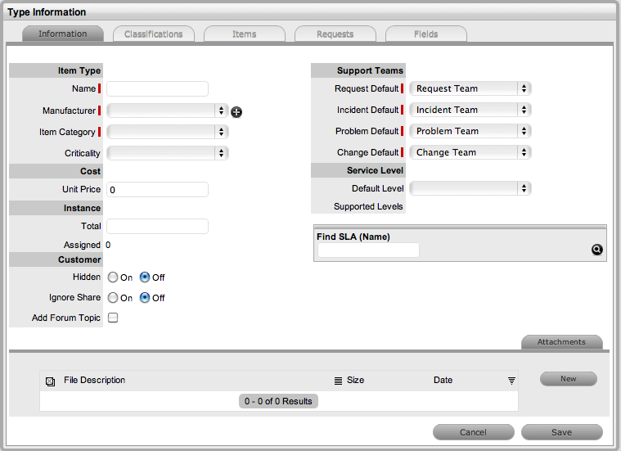Switch to the Items tab
Image resolution: width=621 pixels, height=451 pixels.
coord(245,34)
